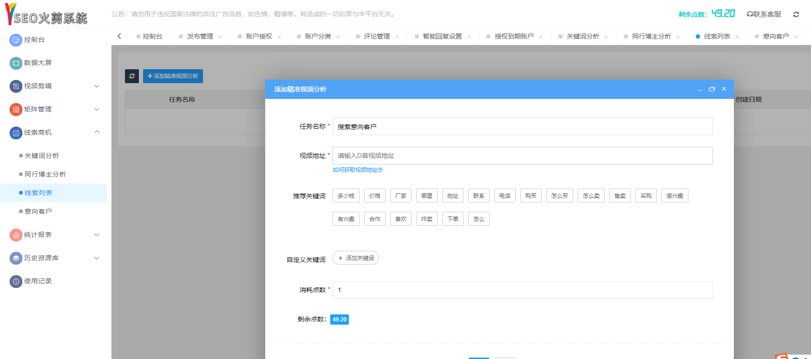Image resolution: width=811 pixels, height=359 pixels.
Task: Open 意向客户 in the sidebar
Action: coord(38,212)
